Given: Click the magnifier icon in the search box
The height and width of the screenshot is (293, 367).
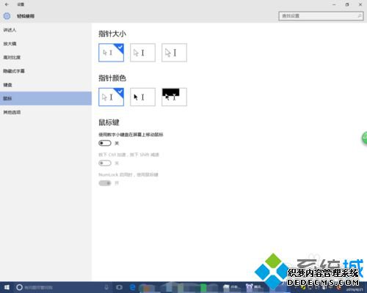Looking at the screenshot, I should point(360,16).
